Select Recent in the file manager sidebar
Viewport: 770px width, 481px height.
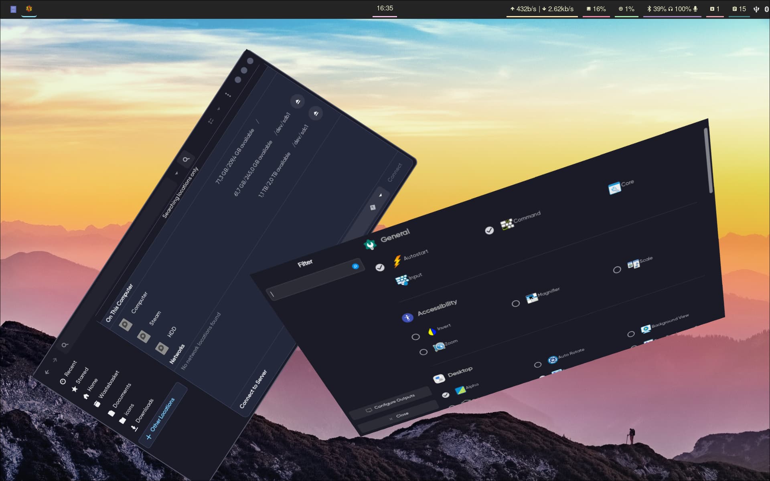(x=68, y=373)
